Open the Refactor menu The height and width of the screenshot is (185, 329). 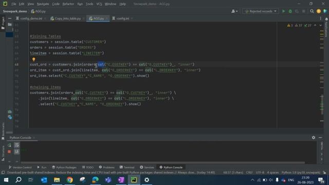point(68,4)
